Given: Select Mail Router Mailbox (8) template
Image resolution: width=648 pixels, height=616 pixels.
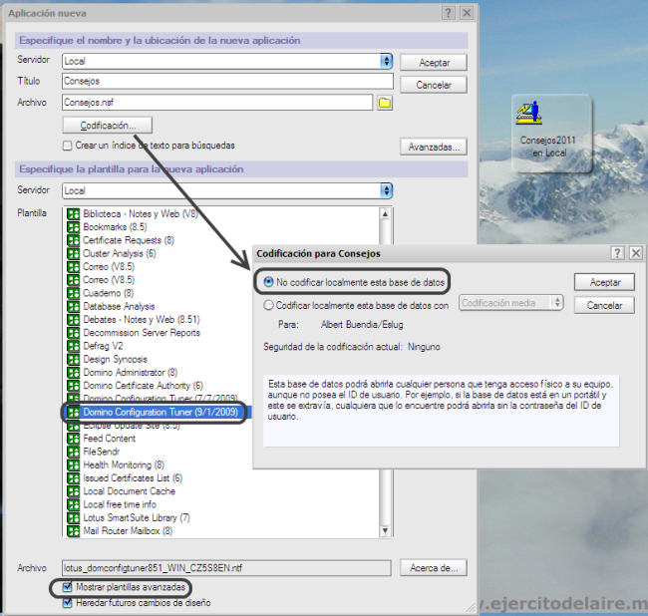Looking at the screenshot, I should 128,531.
